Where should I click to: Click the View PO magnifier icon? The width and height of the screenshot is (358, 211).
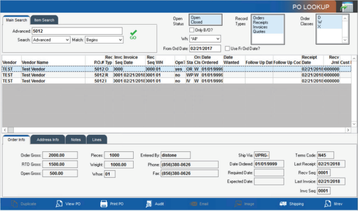[59, 204]
